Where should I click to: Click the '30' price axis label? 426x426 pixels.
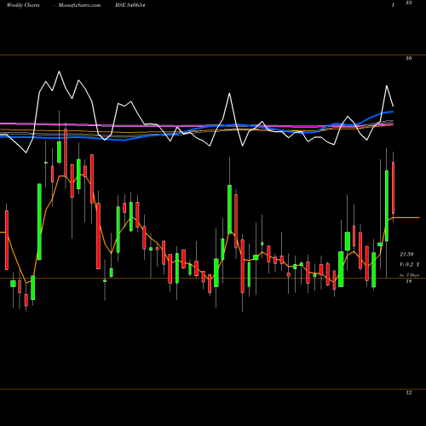408,58
